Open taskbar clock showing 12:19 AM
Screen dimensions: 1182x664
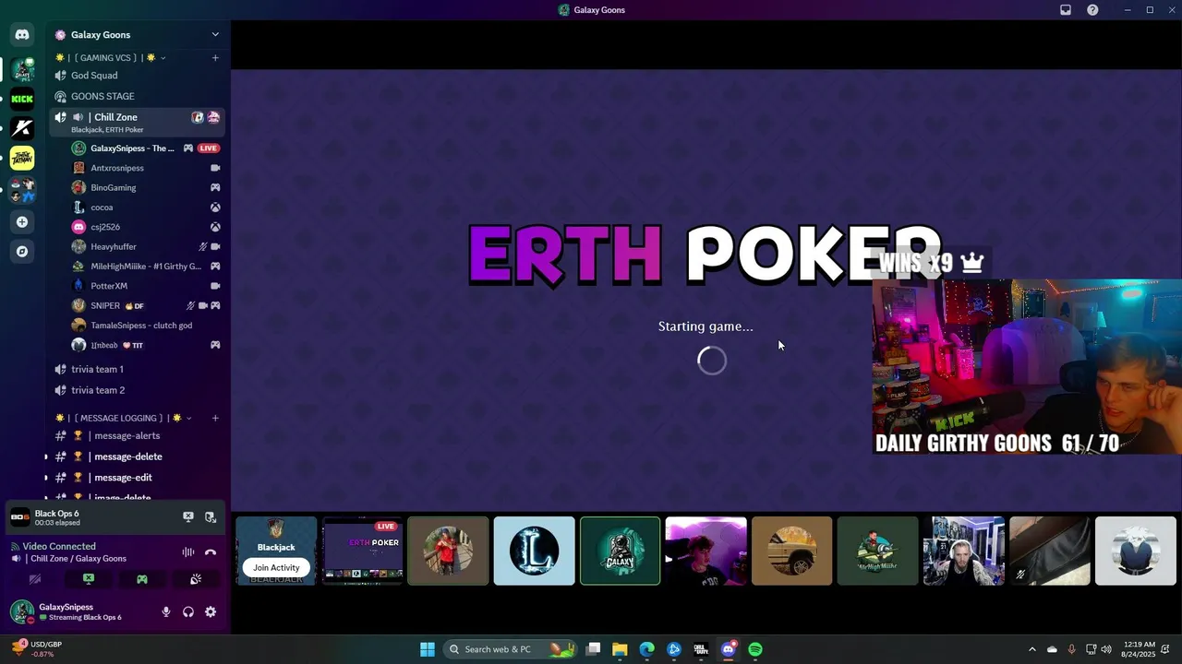1140,649
